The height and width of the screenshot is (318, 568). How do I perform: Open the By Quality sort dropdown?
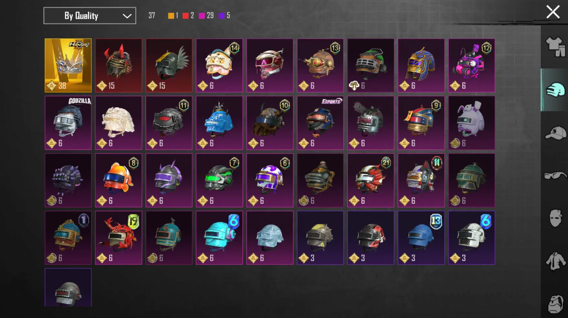pyautogui.click(x=90, y=16)
